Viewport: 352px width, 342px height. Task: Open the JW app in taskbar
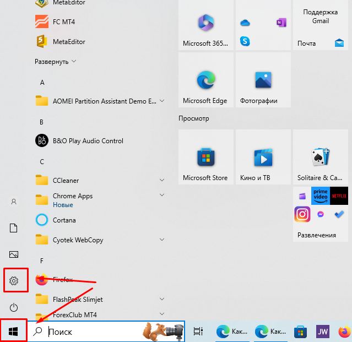pos(323,332)
